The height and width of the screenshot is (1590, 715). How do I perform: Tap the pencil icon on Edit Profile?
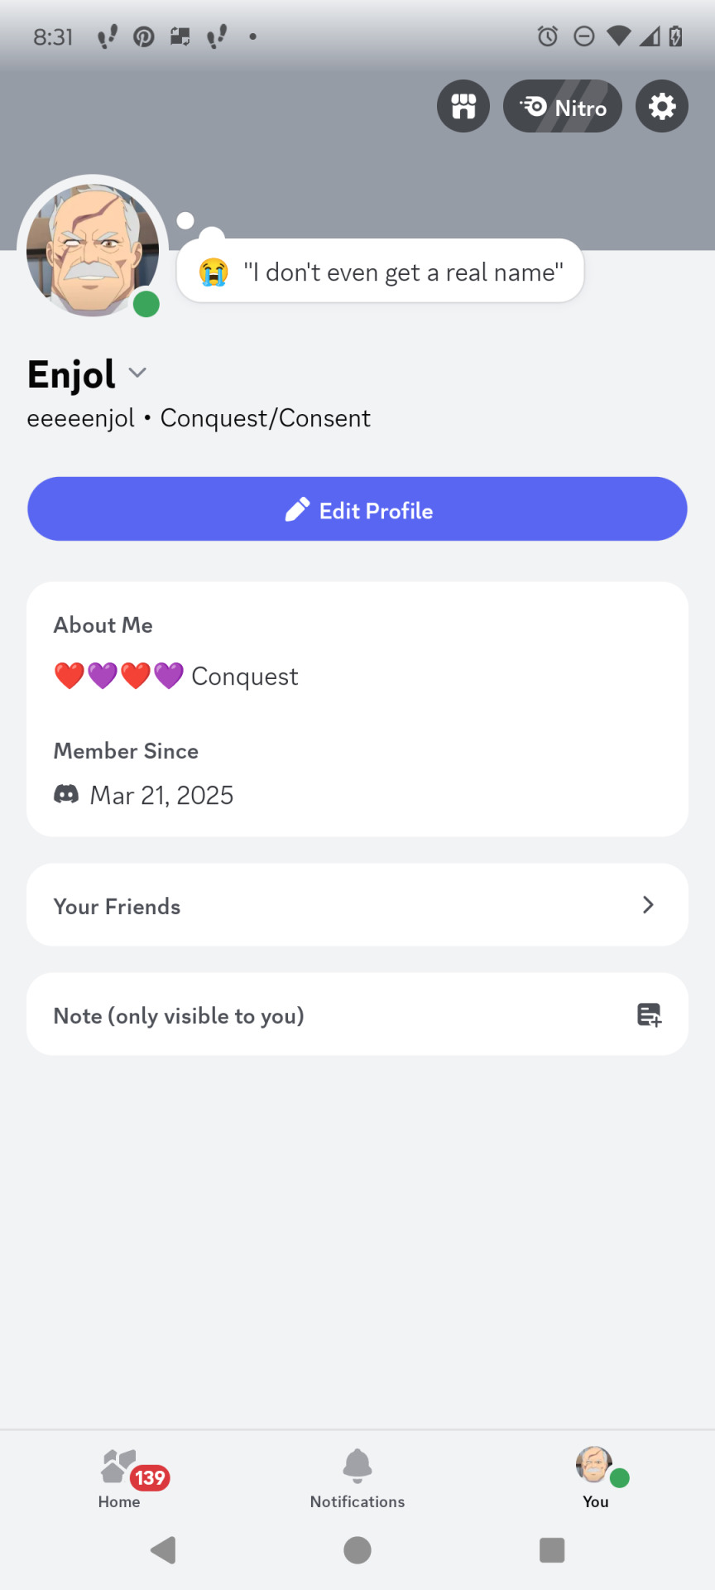click(x=297, y=510)
